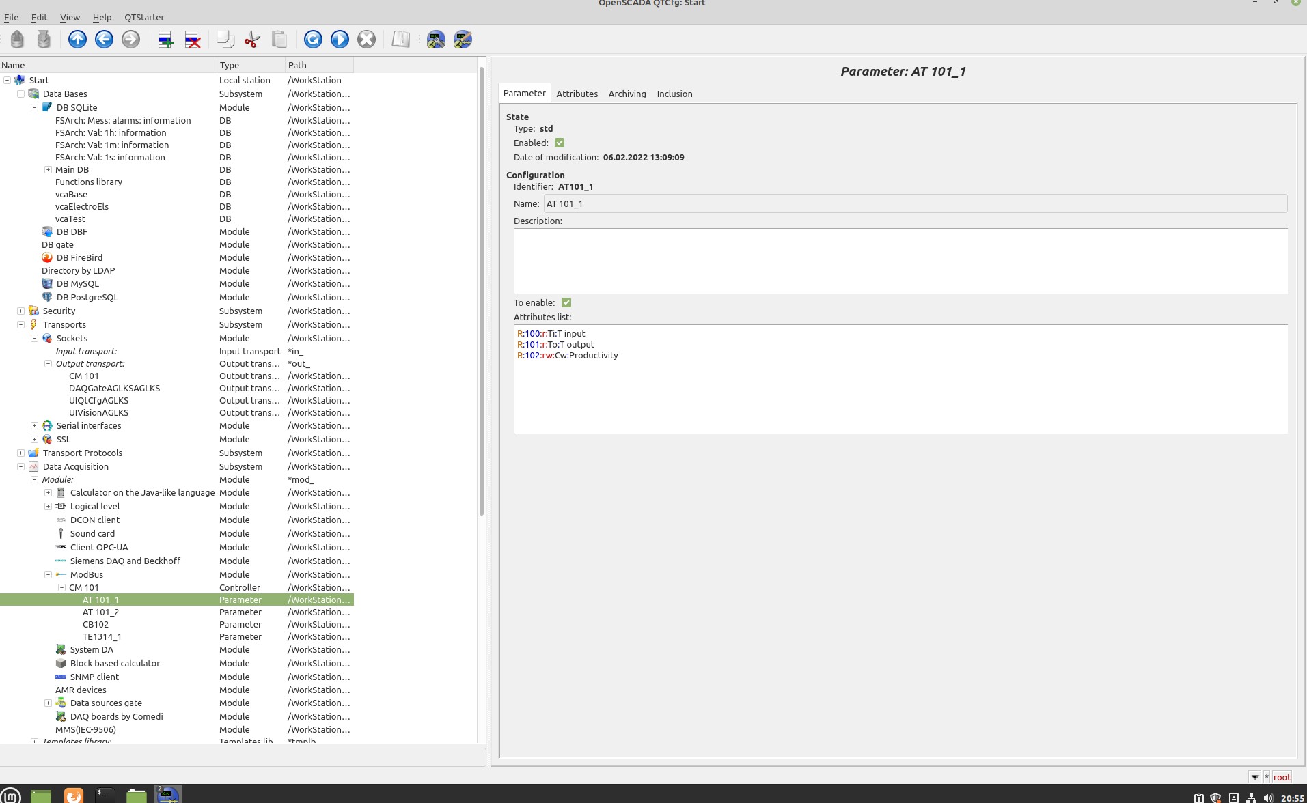Select the AT 101_2 parameter
The width and height of the screenshot is (1307, 803).
[100, 612]
